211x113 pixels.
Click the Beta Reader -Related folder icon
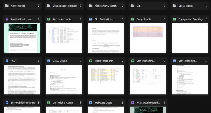point(49,6)
